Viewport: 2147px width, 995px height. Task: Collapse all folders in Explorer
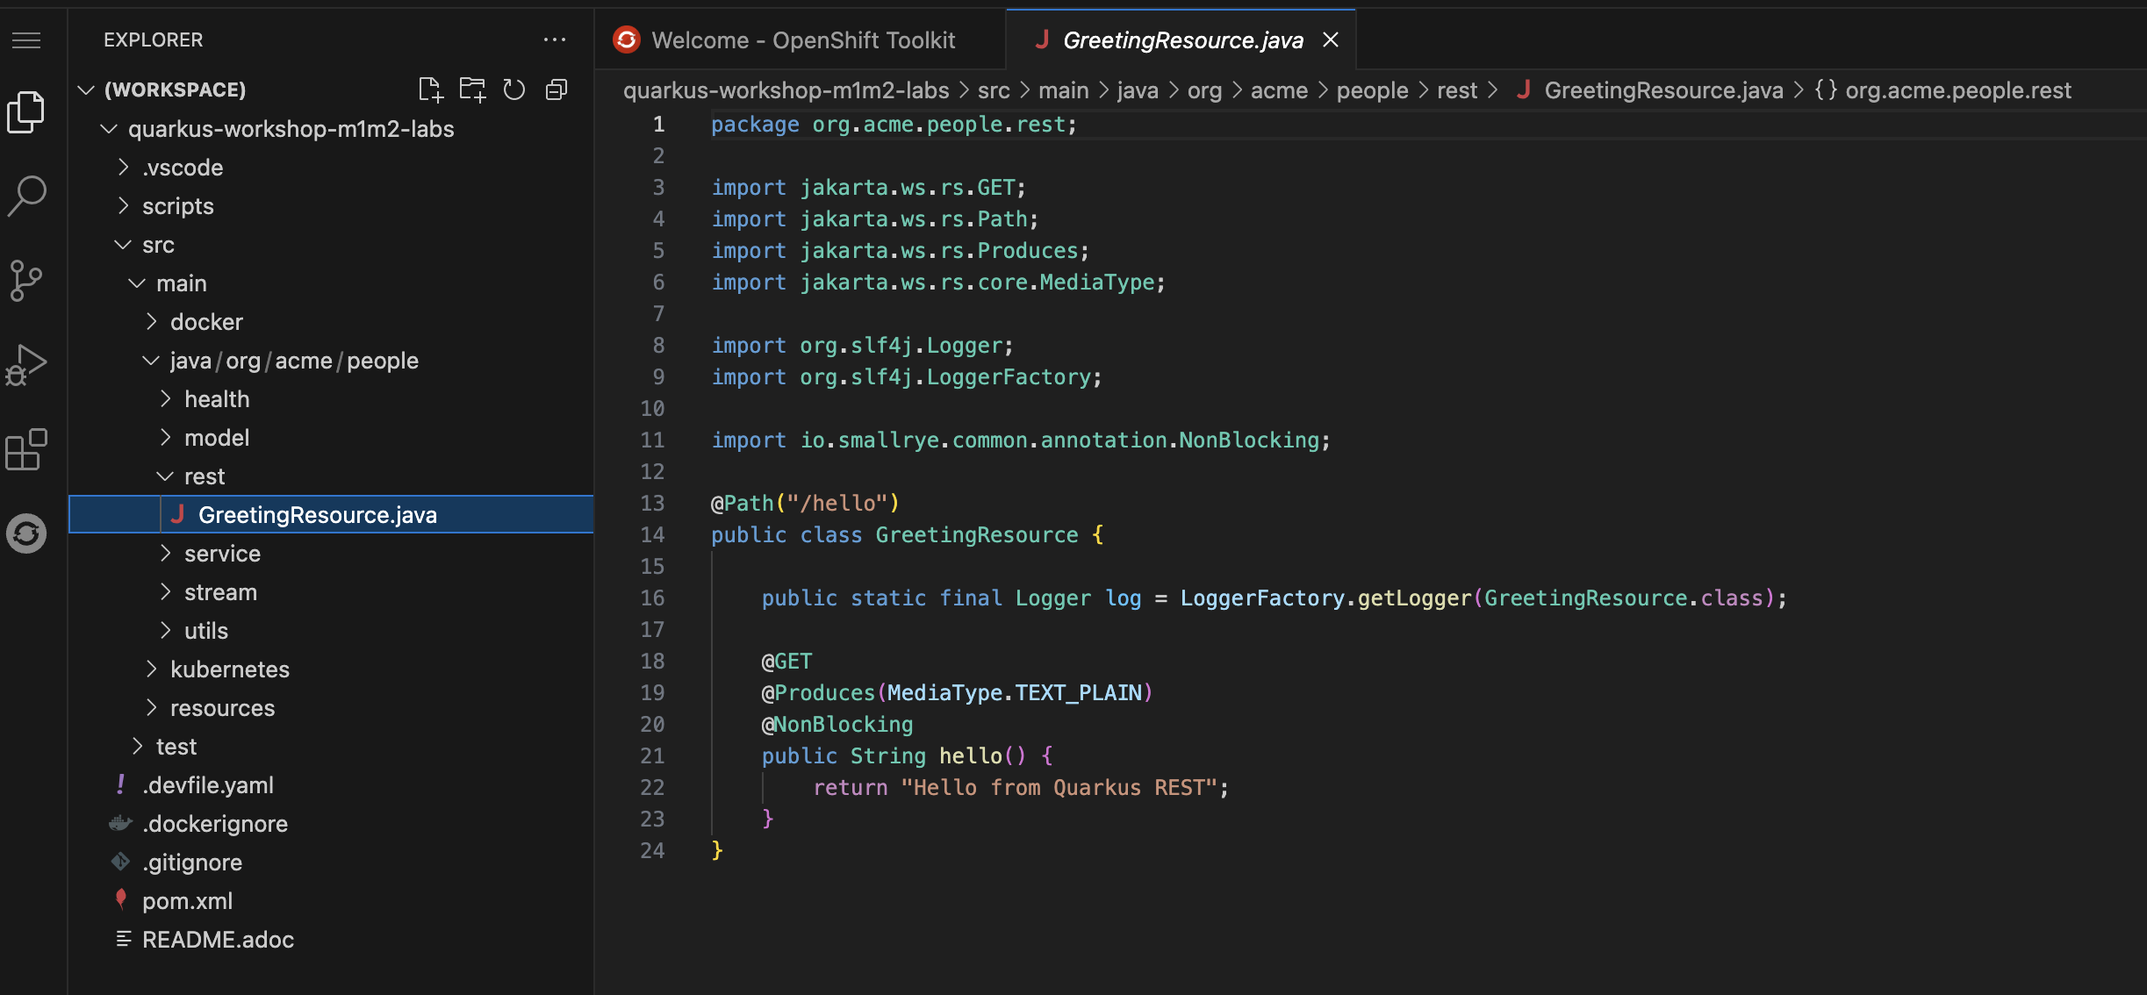[x=556, y=89]
